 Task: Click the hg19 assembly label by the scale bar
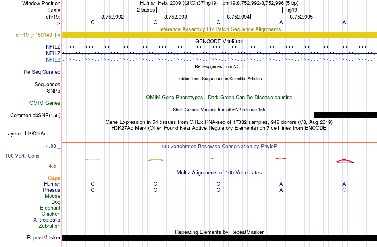[292, 10]
